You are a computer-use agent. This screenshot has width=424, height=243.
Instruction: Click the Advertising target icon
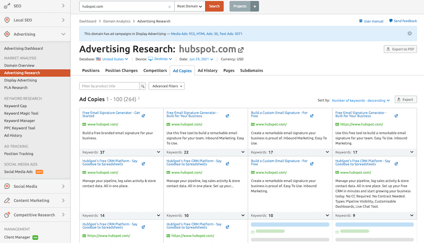[x=7, y=34]
